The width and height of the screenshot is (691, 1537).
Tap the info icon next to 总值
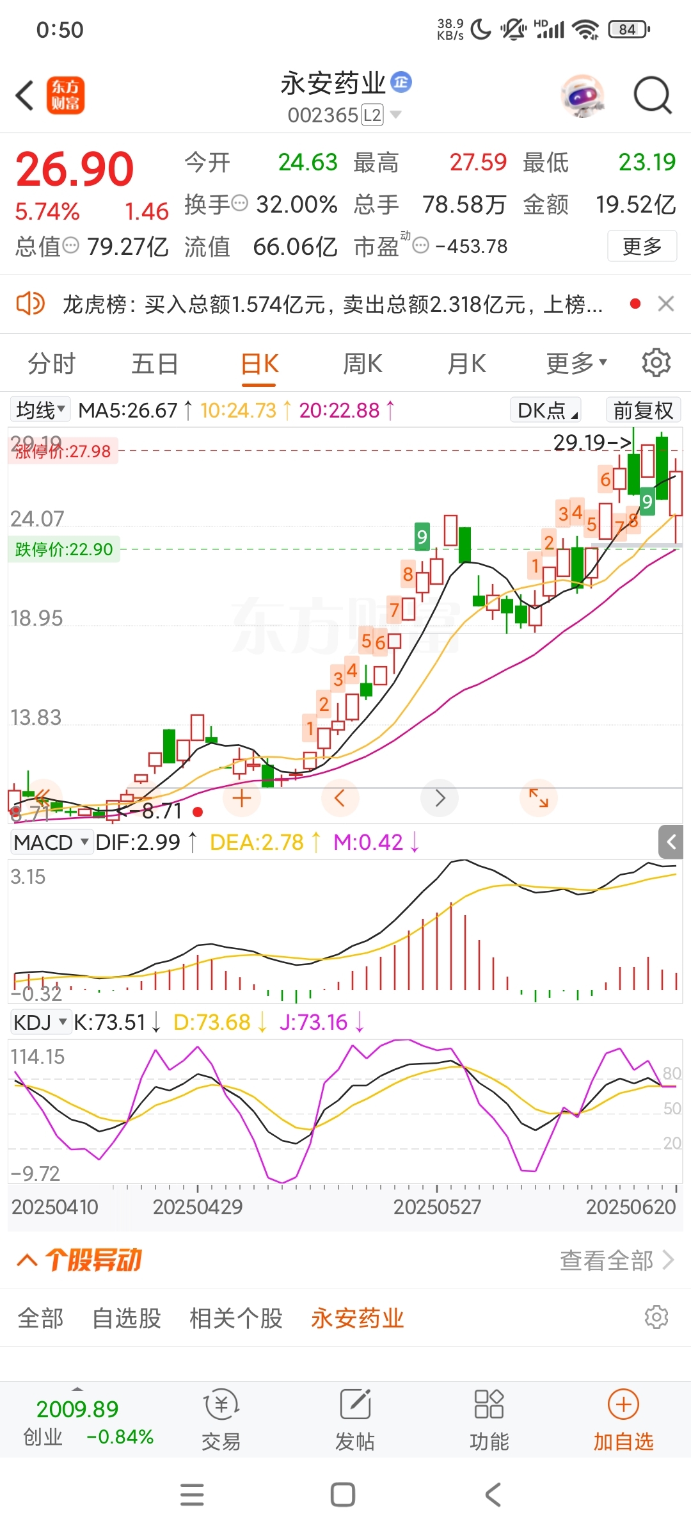click(70, 245)
